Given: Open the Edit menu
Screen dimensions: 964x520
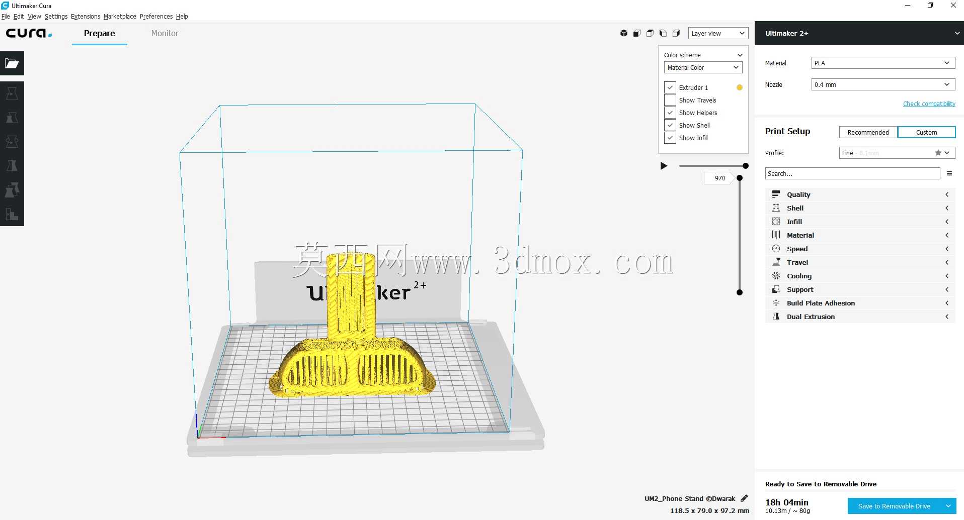Looking at the screenshot, I should coord(19,16).
